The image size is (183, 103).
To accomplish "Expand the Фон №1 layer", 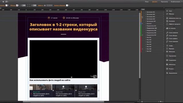I will (146, 37).
